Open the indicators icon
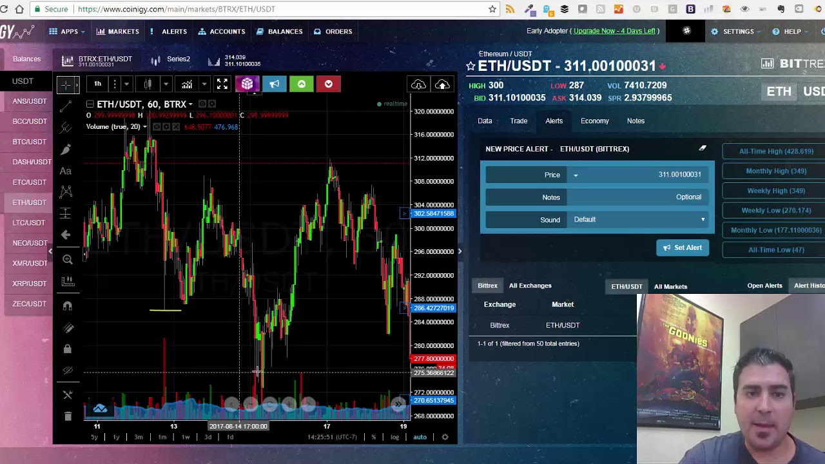 coord(186,84)
